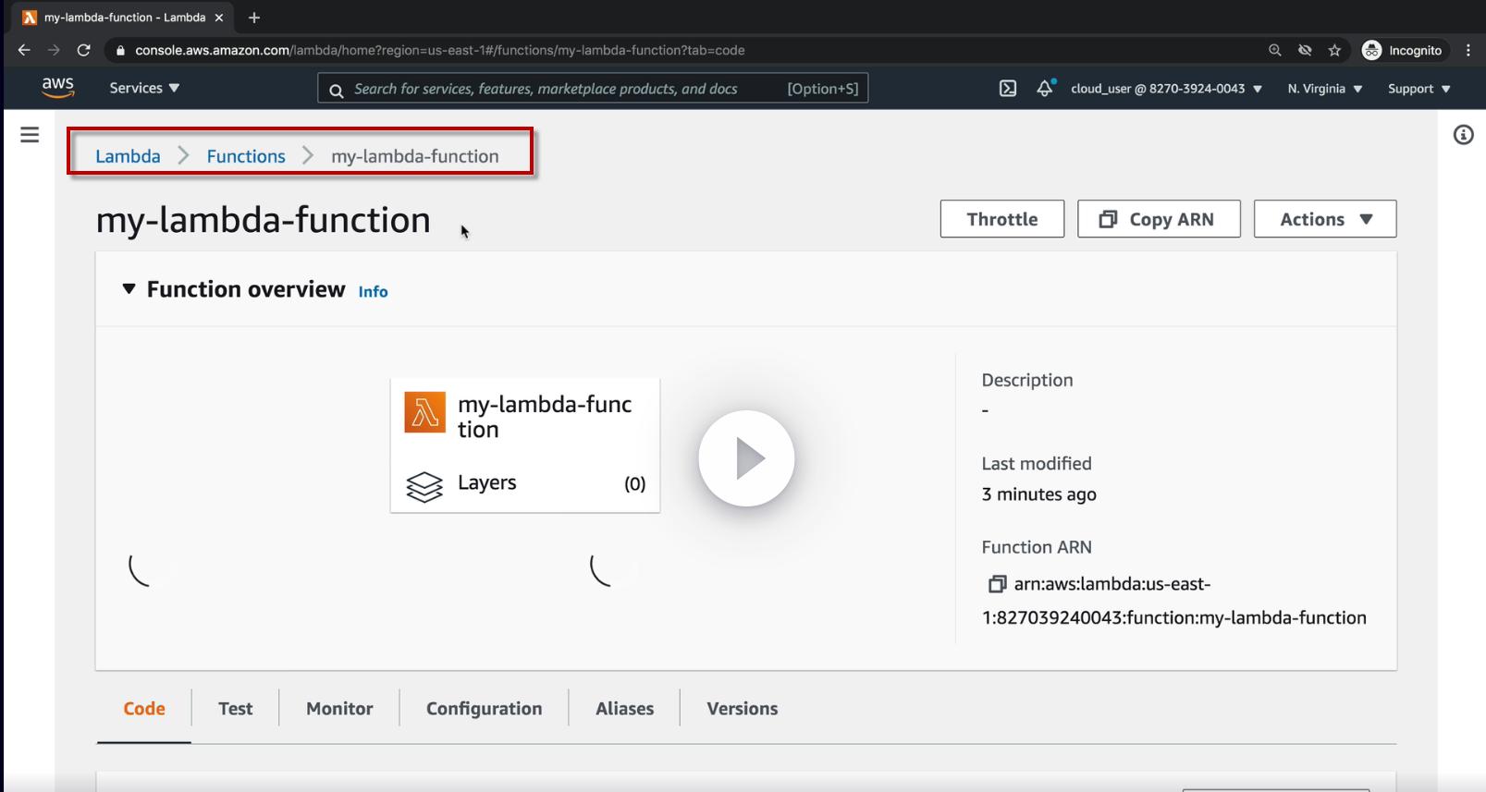Screen dimensions: 1486x792
Task: Click the AWS logo home icon
Action: click(x=57, y=88)
